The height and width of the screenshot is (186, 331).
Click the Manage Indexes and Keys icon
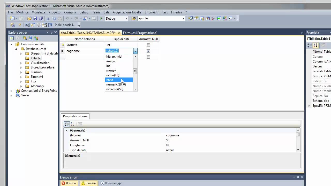click(33, 25)
